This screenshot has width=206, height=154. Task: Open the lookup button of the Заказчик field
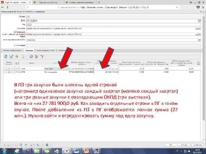197,29
